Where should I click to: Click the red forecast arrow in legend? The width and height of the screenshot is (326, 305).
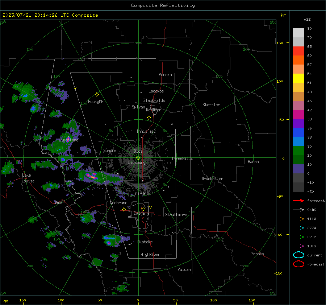298,201
